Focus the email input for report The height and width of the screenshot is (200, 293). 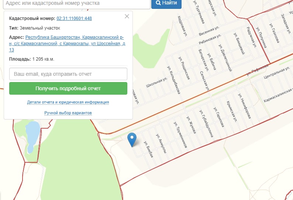(68, 74)
